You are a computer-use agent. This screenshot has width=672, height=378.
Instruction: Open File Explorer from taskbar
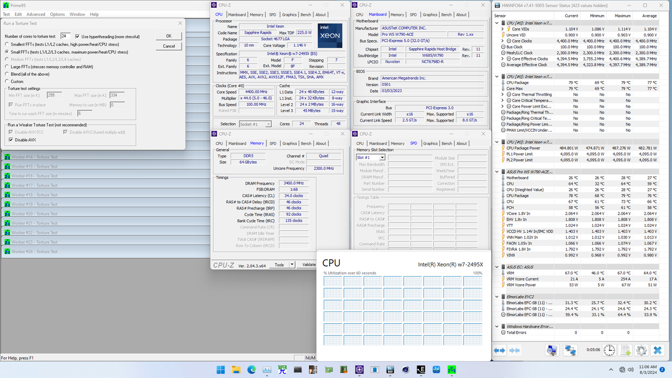pyautogui.click(x=236, y=370)
